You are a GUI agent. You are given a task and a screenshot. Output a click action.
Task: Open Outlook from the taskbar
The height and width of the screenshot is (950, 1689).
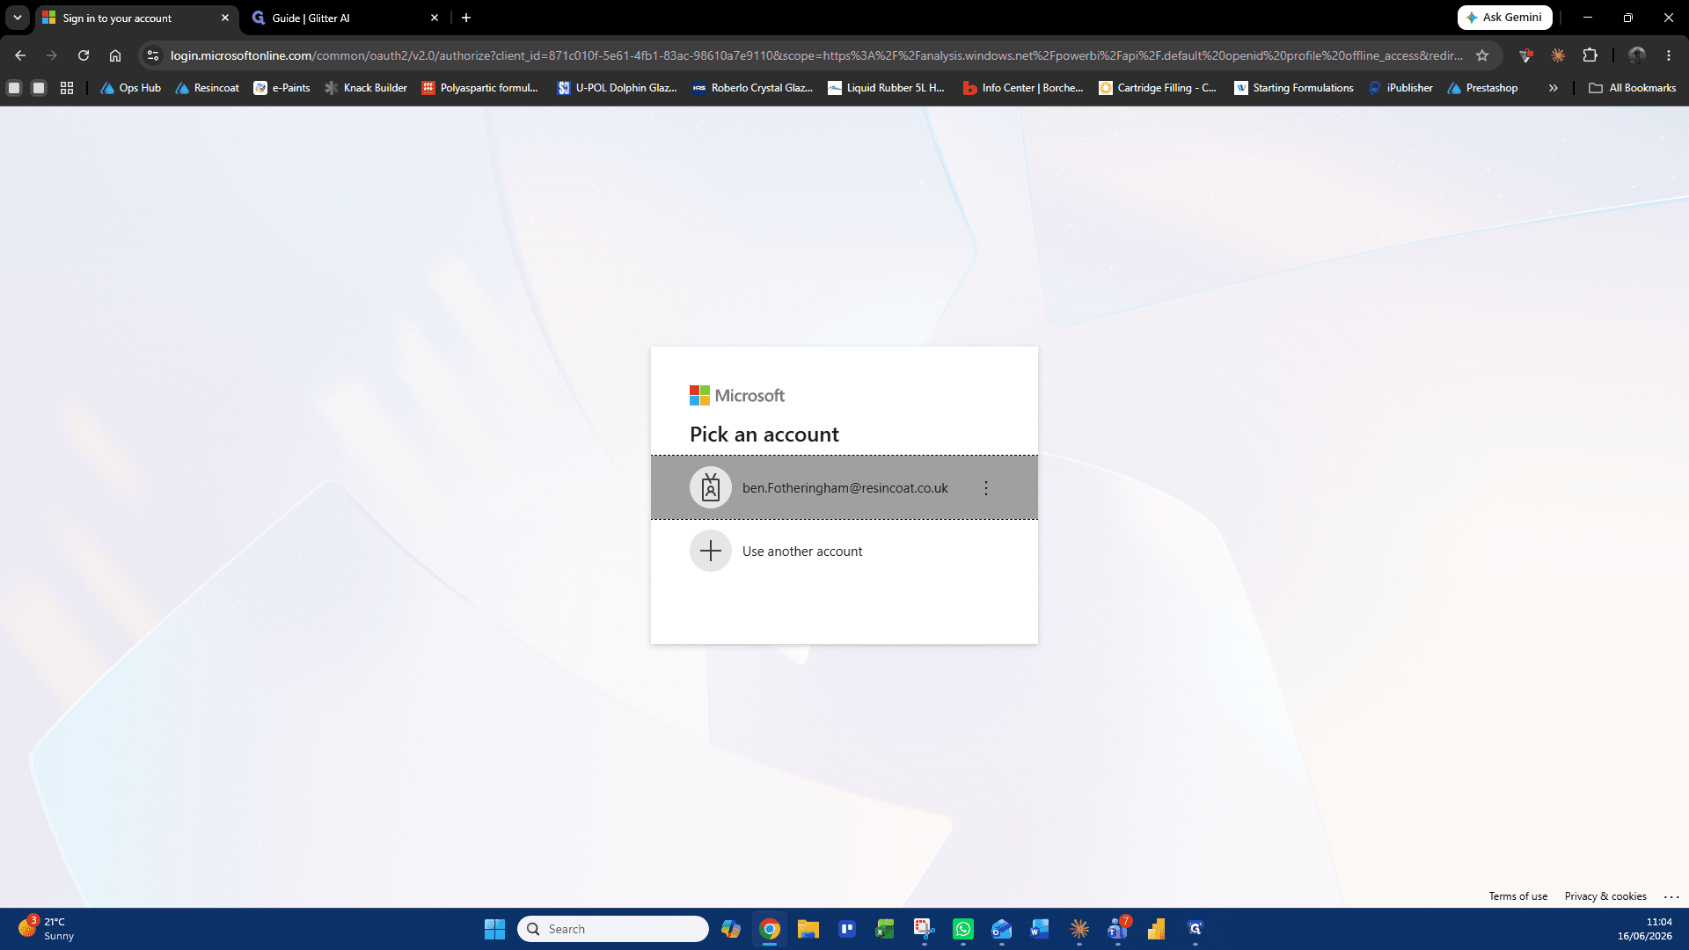pyautogui.click(x=1001, y=929)
